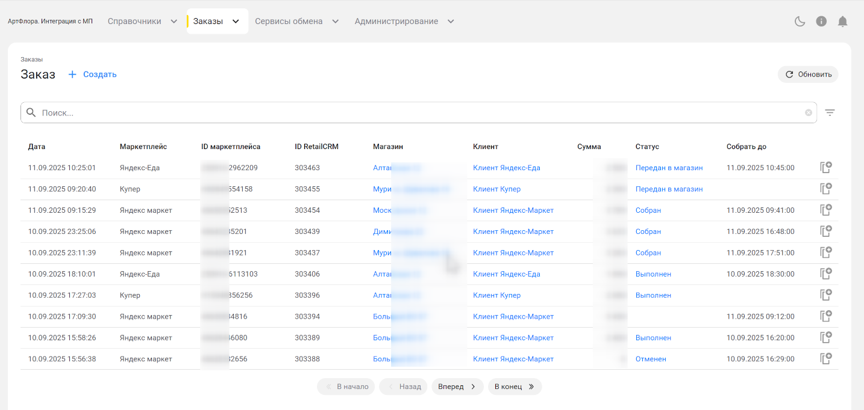Screen dimensions: 864x410
Task: Copy the order with RetailCRM ID 303406
Action: (x=825, y=274)
